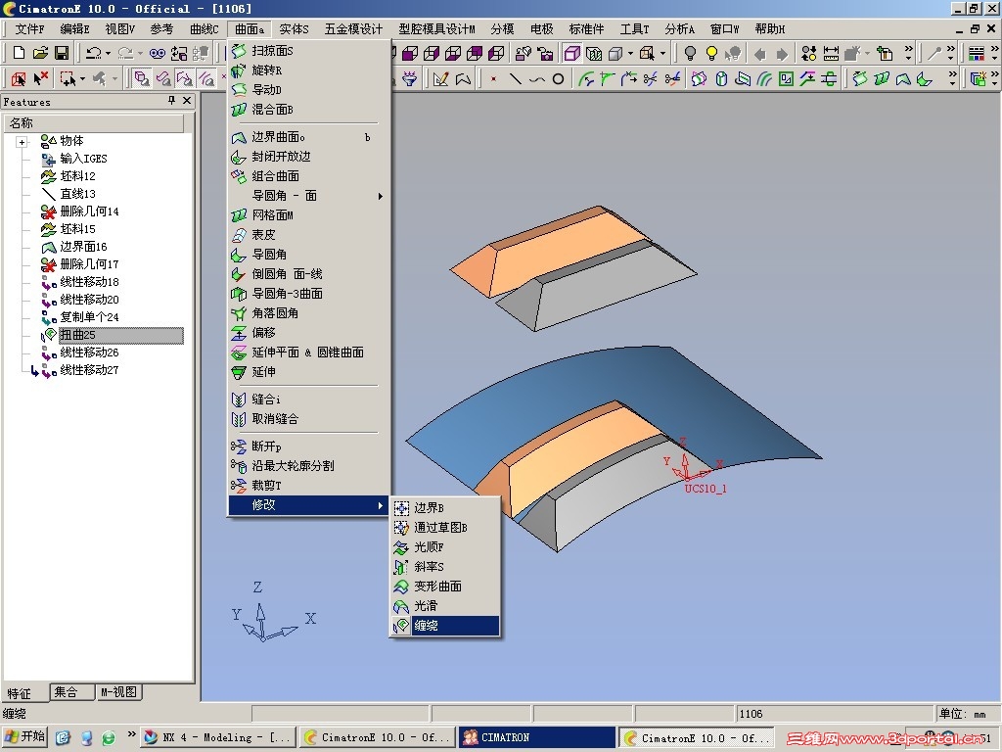Select 扫掠面S in the surface menu
The image size is (1002, 752).
click(309, 51)
